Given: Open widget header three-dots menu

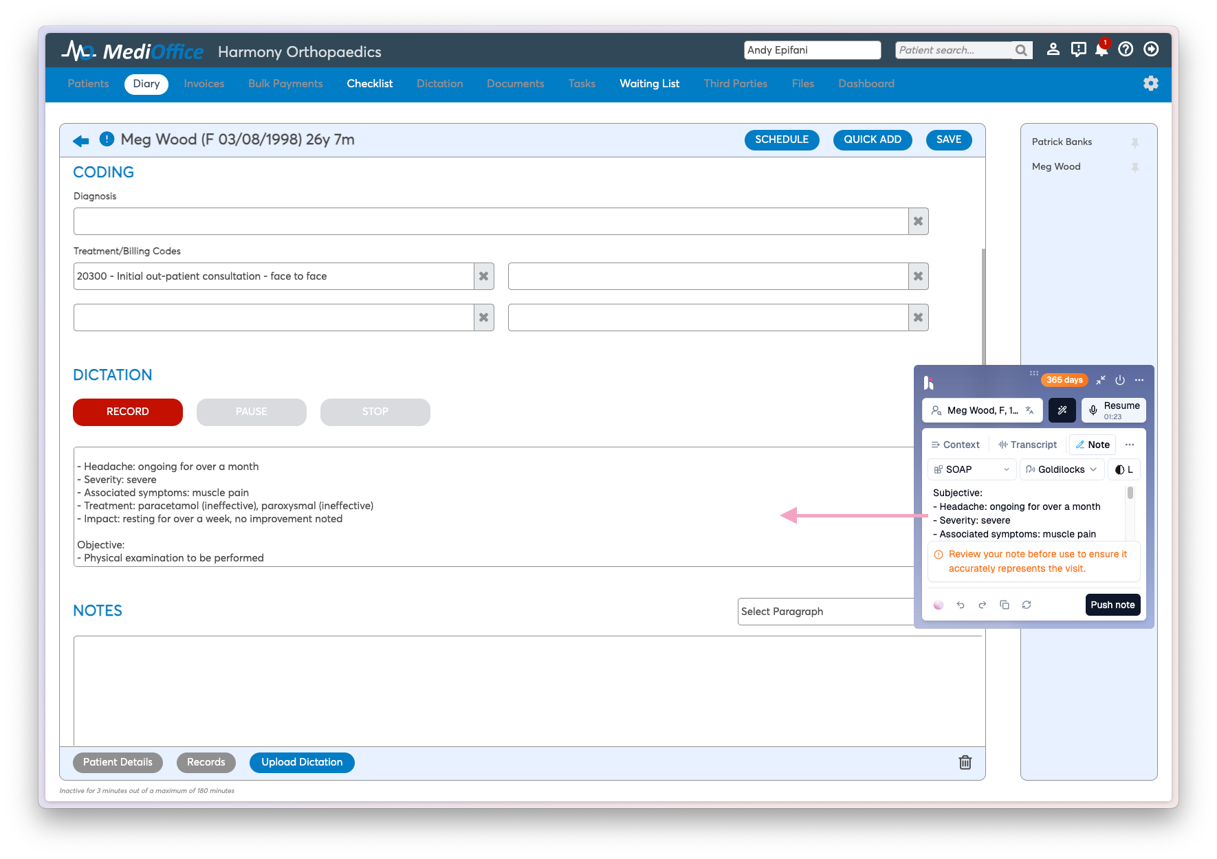Looking at the screenshot, I should tap(1139, 380).
